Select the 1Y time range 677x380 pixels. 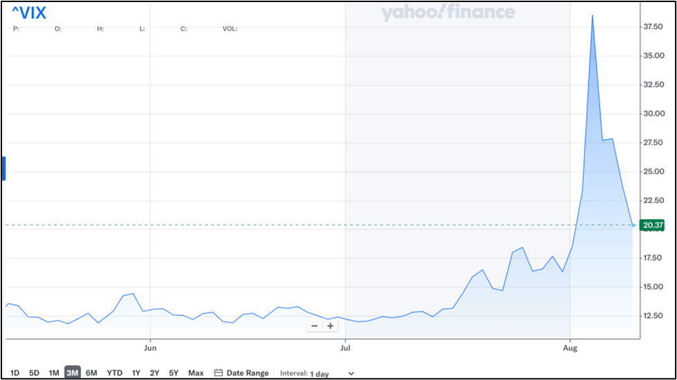pyautogui.click(x=136, y=373)
